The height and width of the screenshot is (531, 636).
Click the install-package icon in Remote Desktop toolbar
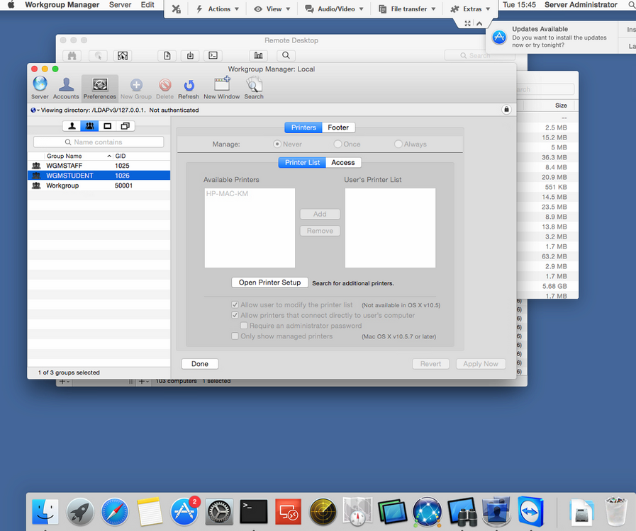pos(190,55)
